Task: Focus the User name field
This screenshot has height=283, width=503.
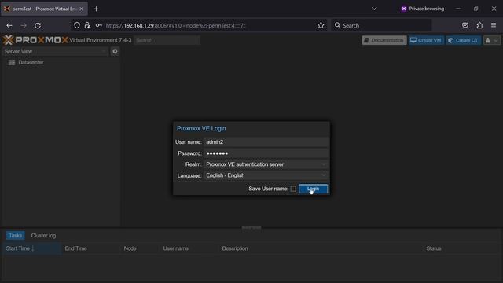Action: (266, 141)
